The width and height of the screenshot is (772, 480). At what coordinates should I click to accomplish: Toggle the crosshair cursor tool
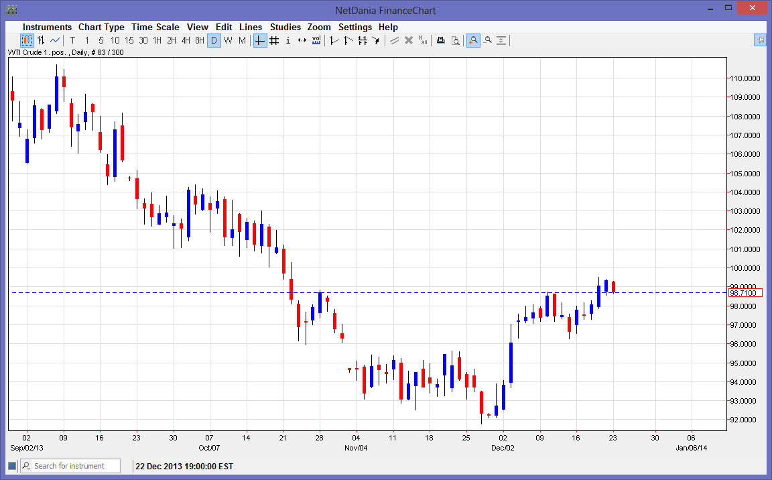260,40
